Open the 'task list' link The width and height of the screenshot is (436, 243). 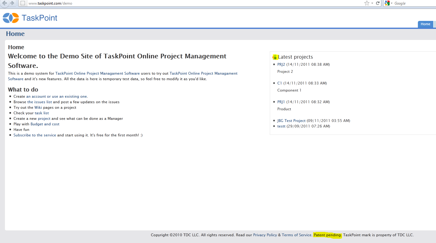[x=42, y=113]
